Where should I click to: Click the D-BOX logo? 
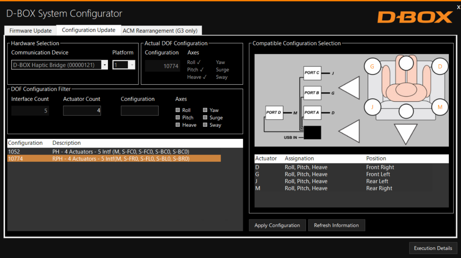tap(416, 16)
